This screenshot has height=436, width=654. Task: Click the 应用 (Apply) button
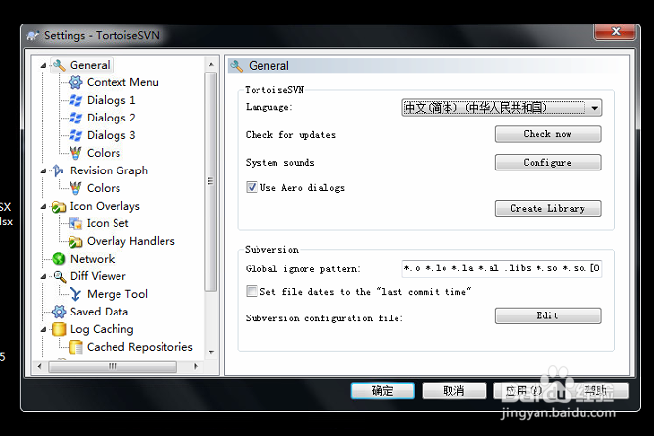pyautogui.click(x=525, y=391)
